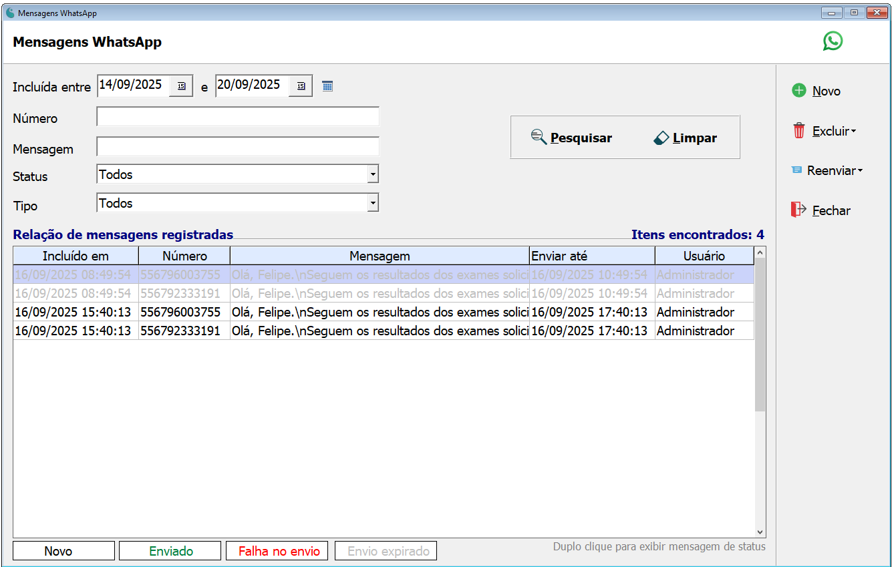The width and height of the screenshot is (892, 567).
Task: Click the date range grid icon
Action: pos(327,85)
